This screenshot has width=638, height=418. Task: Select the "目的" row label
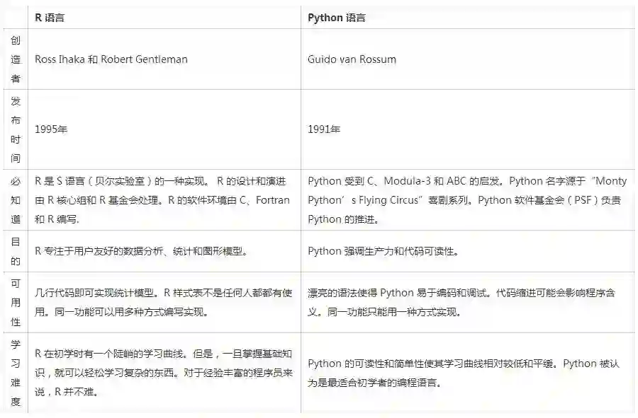point(16,251)
